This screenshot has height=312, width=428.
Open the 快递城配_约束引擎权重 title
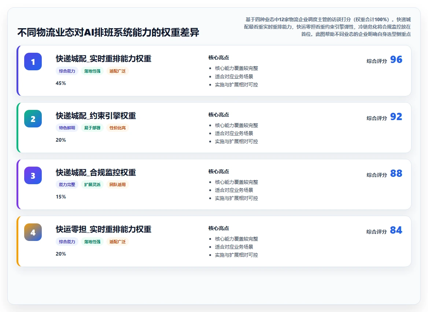[x=96, y=116]
